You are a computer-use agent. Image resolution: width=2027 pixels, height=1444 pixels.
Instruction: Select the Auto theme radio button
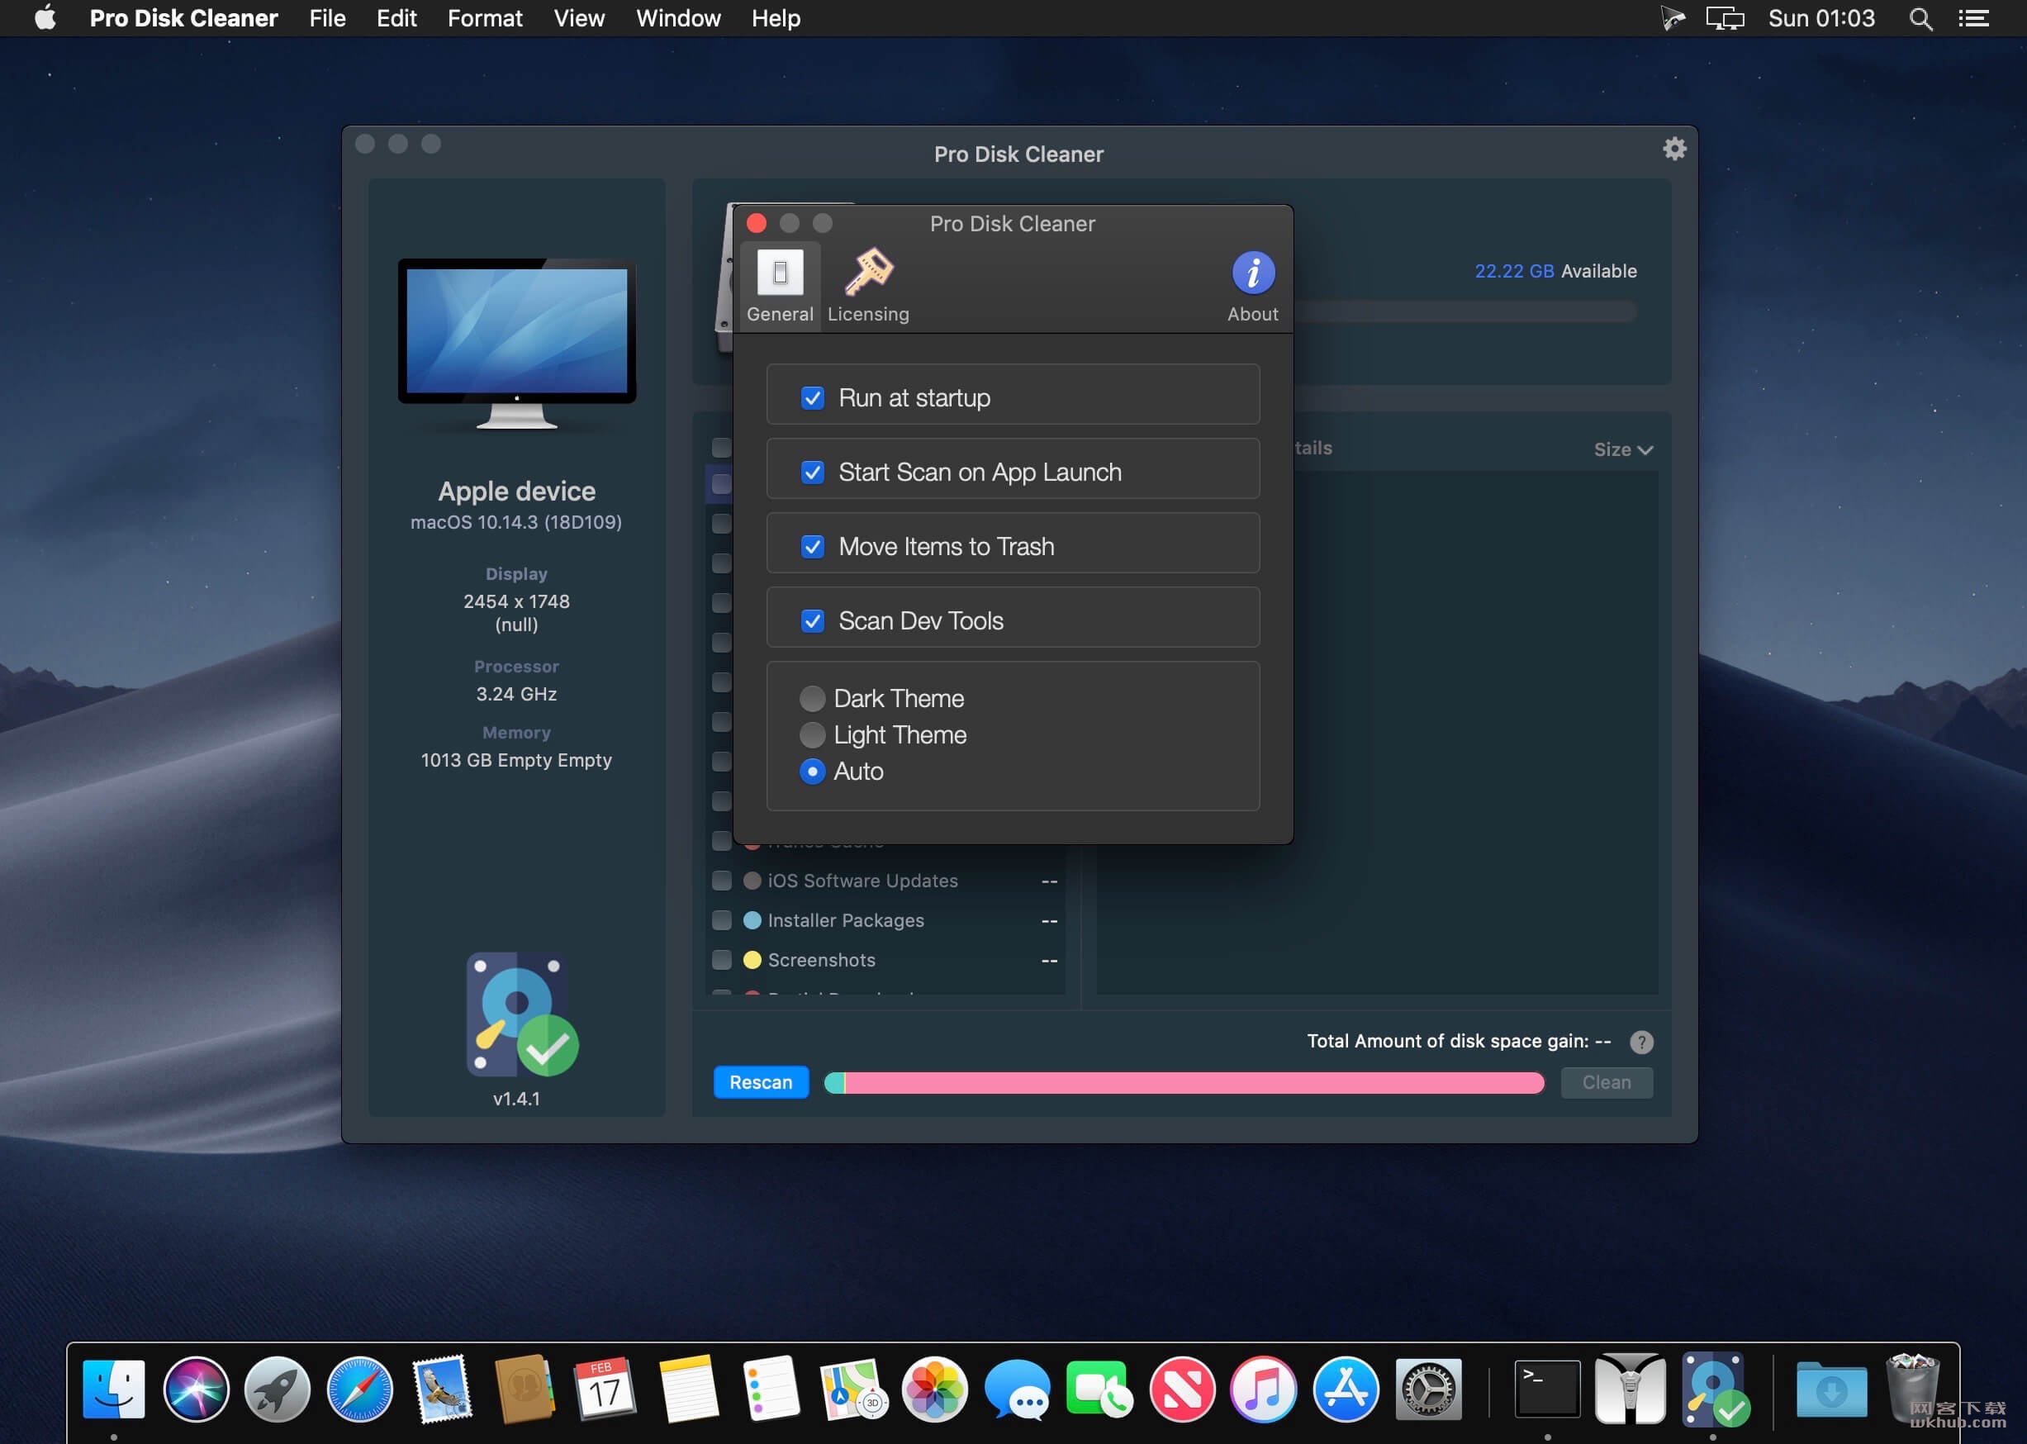[812, 771]
